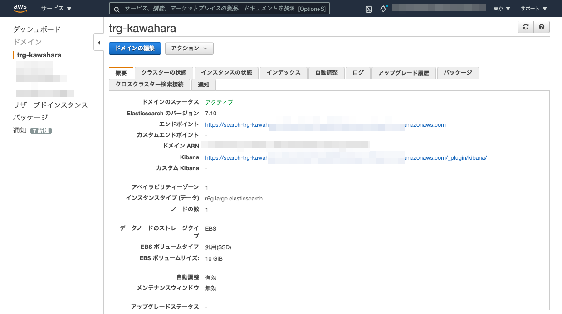Open the アクション dropdown
The width and height of the screenshot is (562, 314).
click(x=189, y=48)
